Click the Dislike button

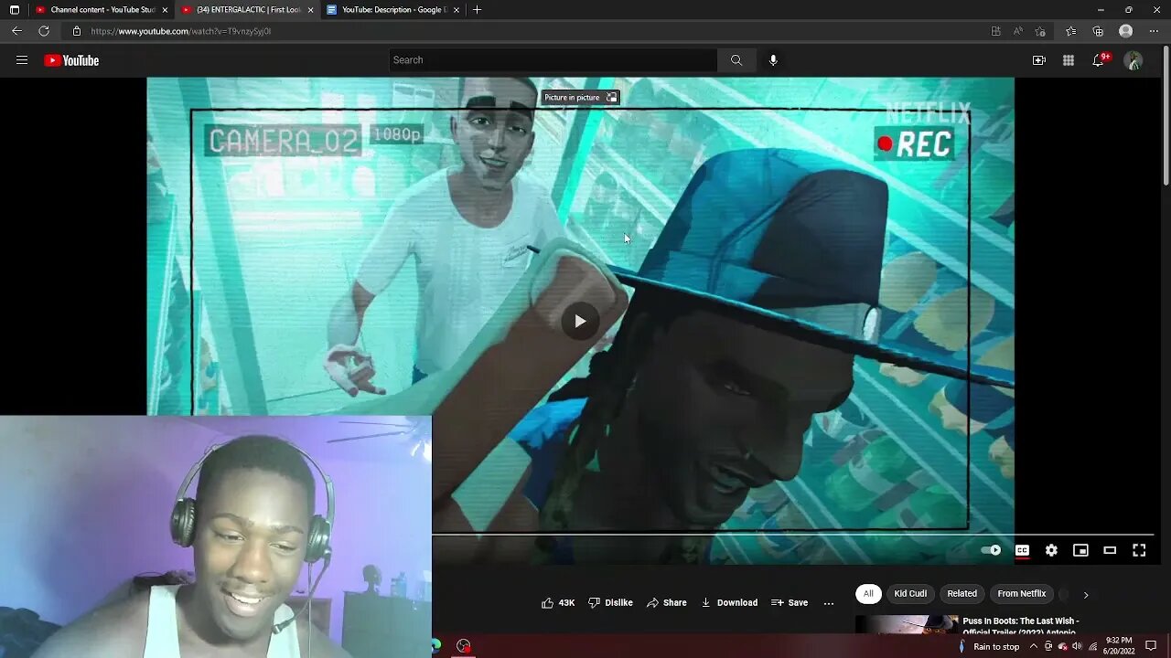coord(610,603)
